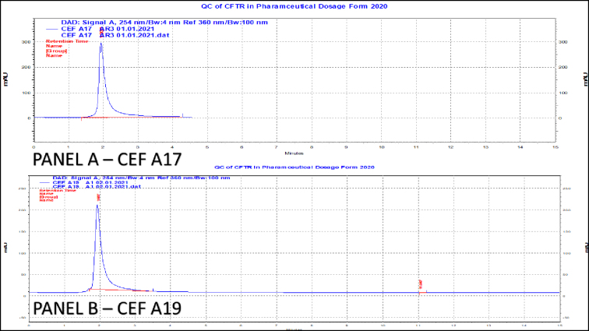Screen dimensions: 589x331
Task: Click the "250" tick on Panel B left axis
Action: (22, 188)
